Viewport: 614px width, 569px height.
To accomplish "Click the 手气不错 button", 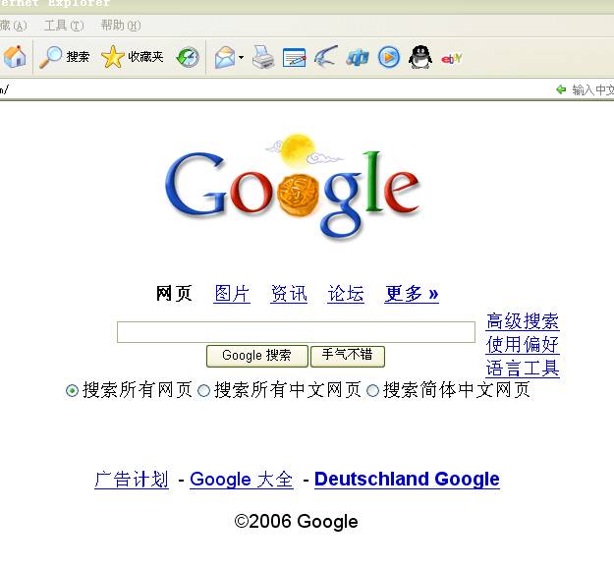I will [348, 356].
